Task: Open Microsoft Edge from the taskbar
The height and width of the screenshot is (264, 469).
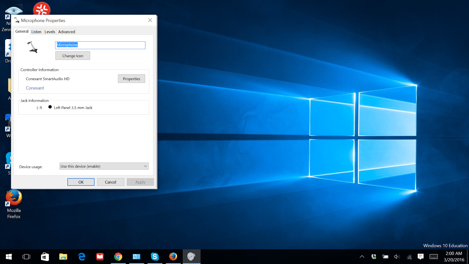Action: tap(81, 257)
